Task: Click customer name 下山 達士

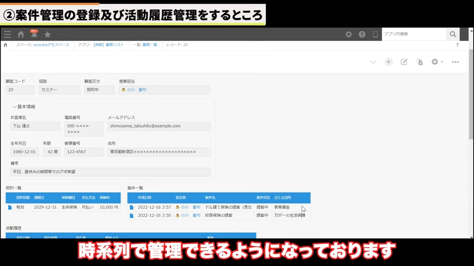Action: [35, 126]
